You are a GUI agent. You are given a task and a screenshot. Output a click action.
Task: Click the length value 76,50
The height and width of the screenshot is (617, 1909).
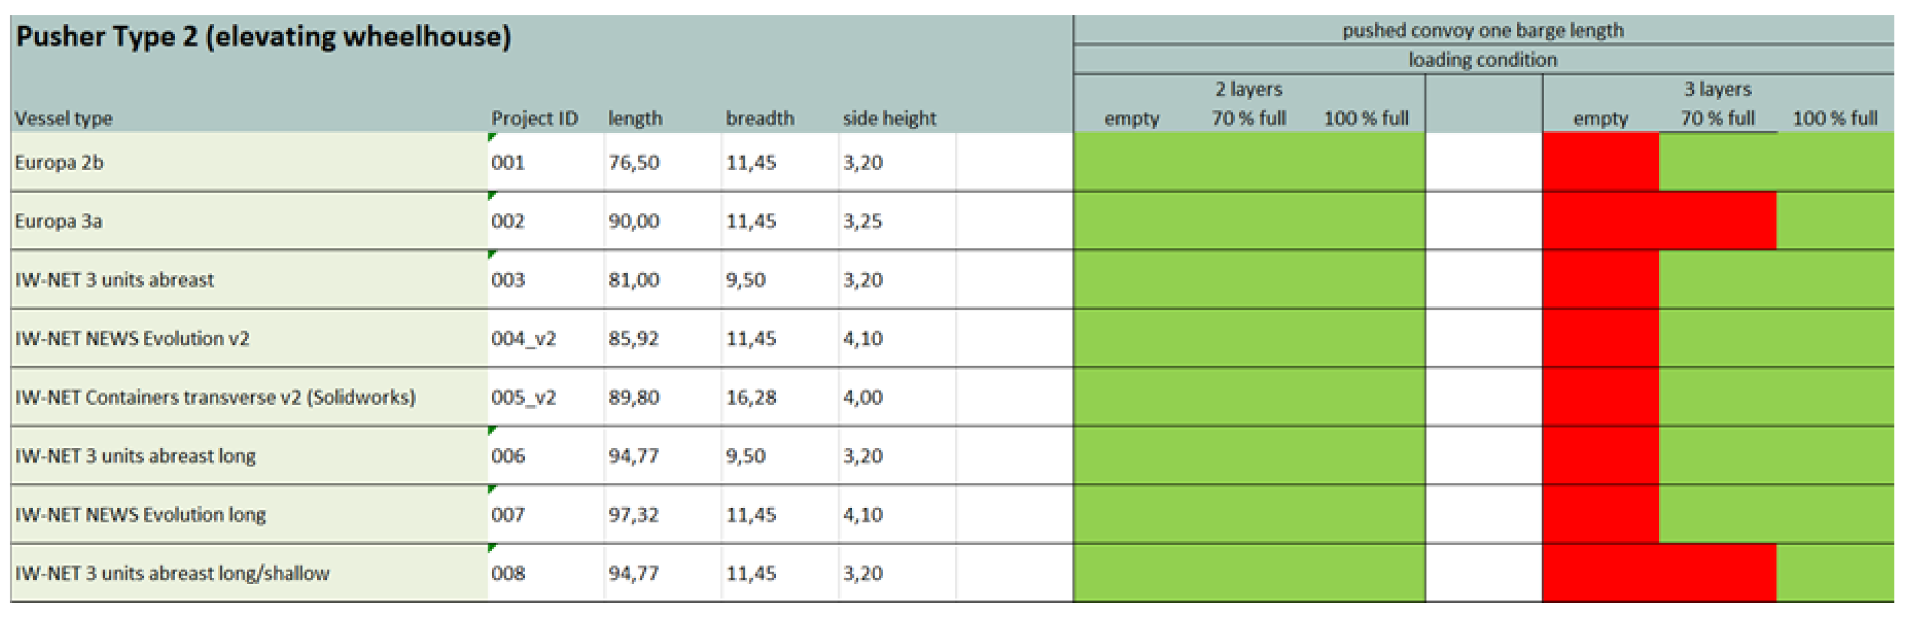(x=634, y=162)
